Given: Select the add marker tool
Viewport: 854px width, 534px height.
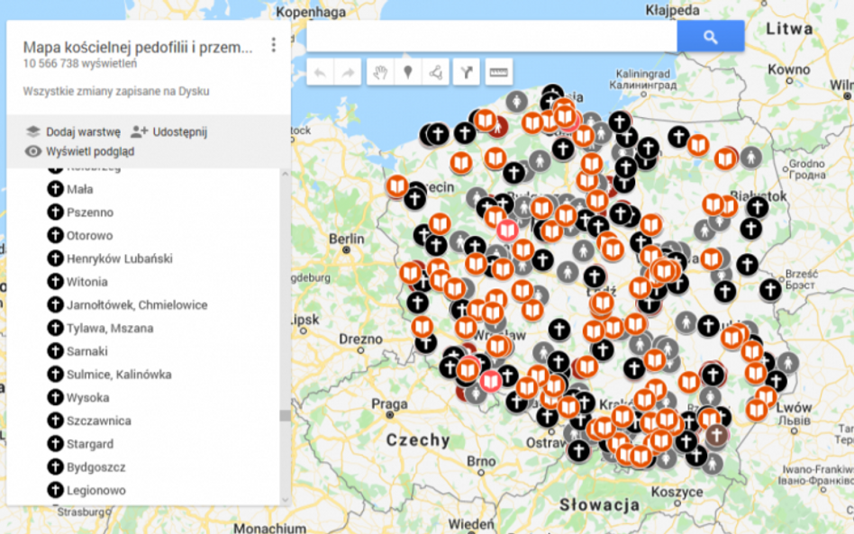Looking at the screenshot, I should point(407,72).
